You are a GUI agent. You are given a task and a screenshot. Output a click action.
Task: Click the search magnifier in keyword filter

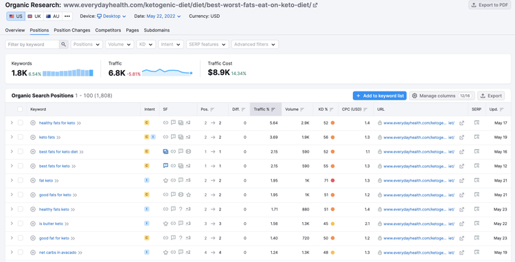coord(64,45)
